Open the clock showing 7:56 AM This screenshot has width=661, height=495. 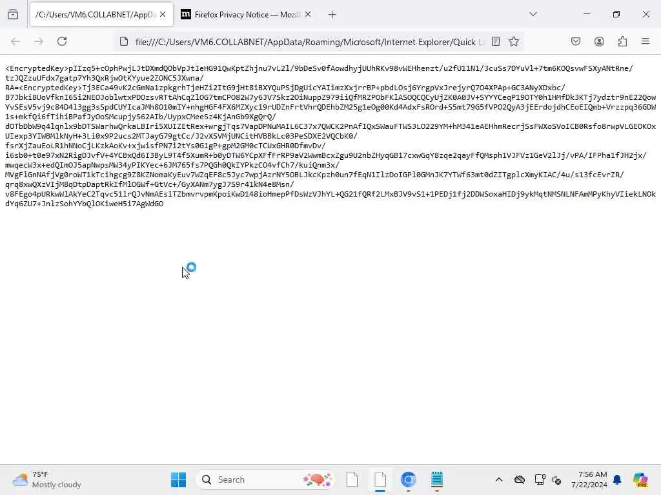point(589,480)
